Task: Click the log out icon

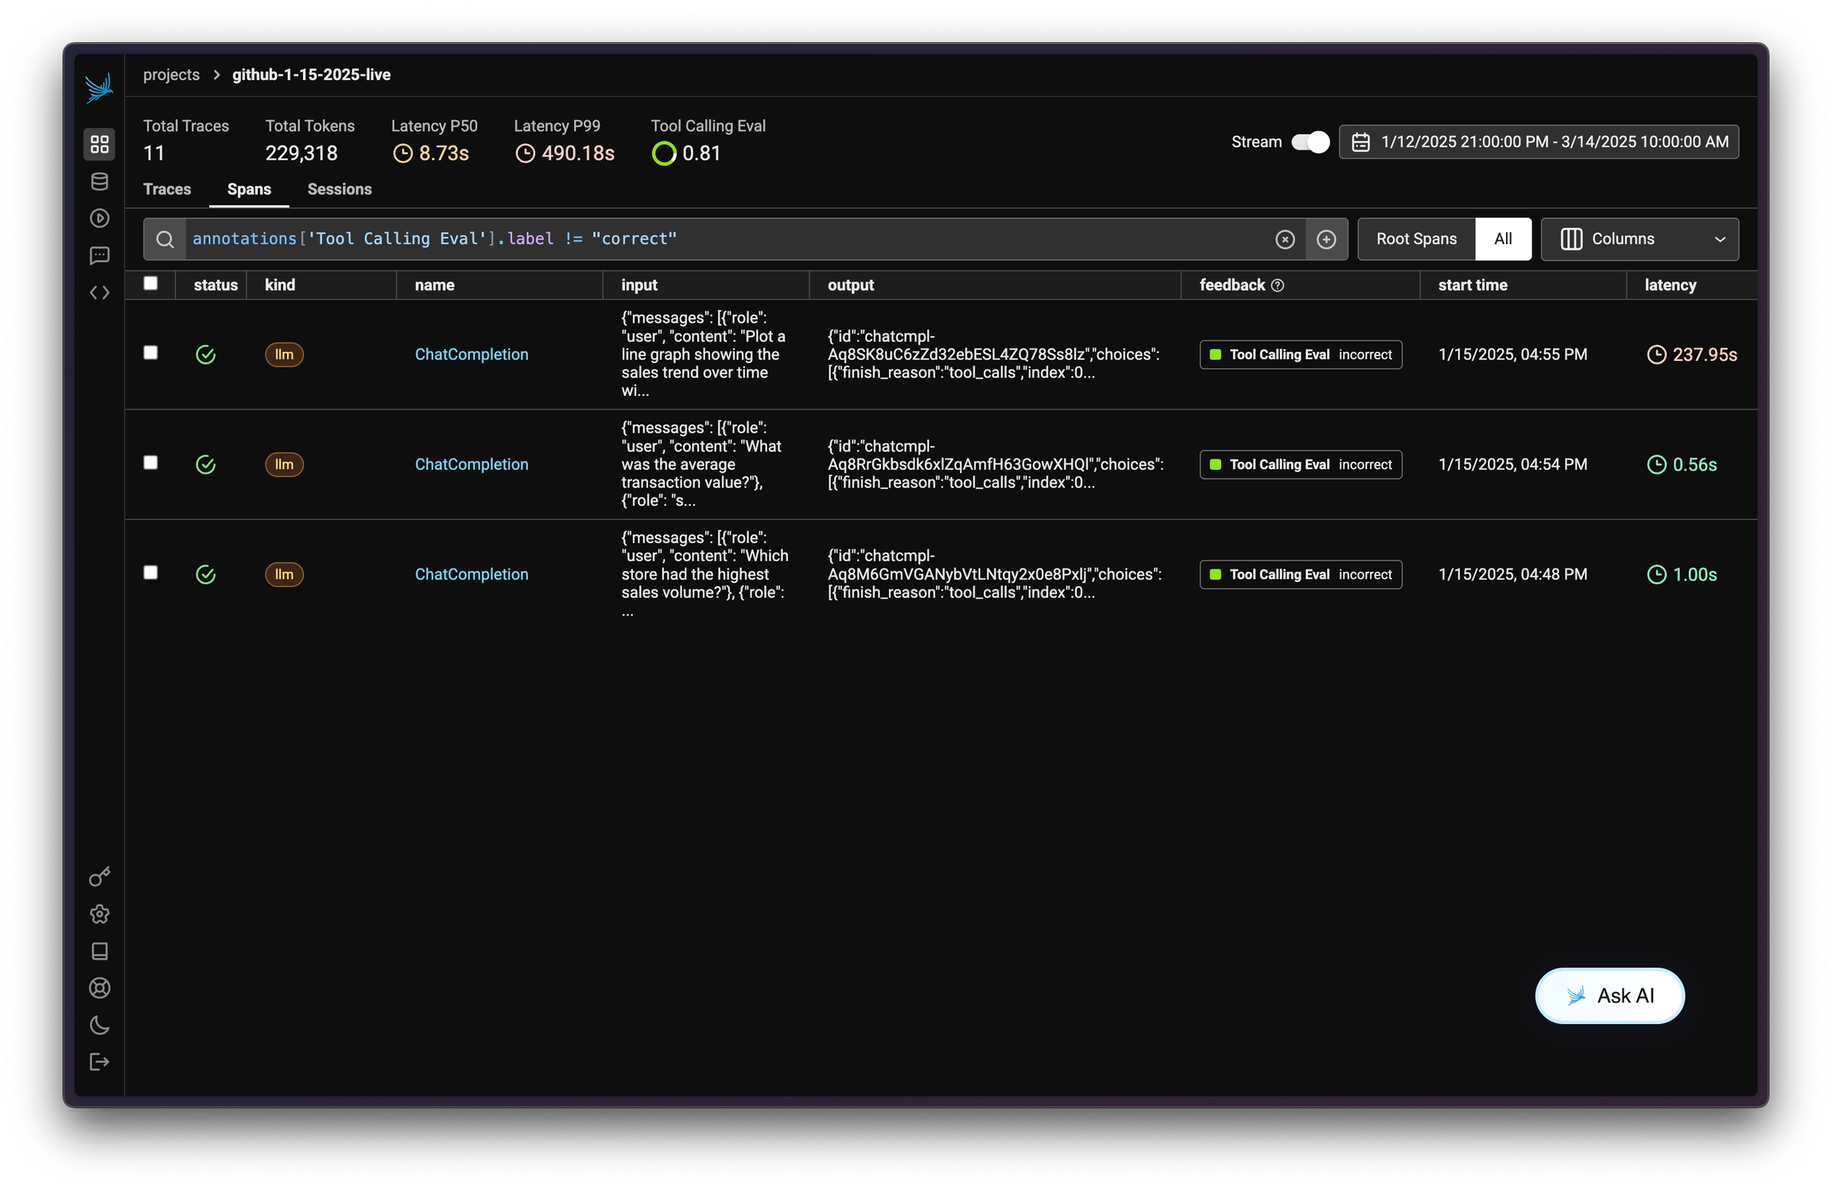Action: click(99, 1061)
